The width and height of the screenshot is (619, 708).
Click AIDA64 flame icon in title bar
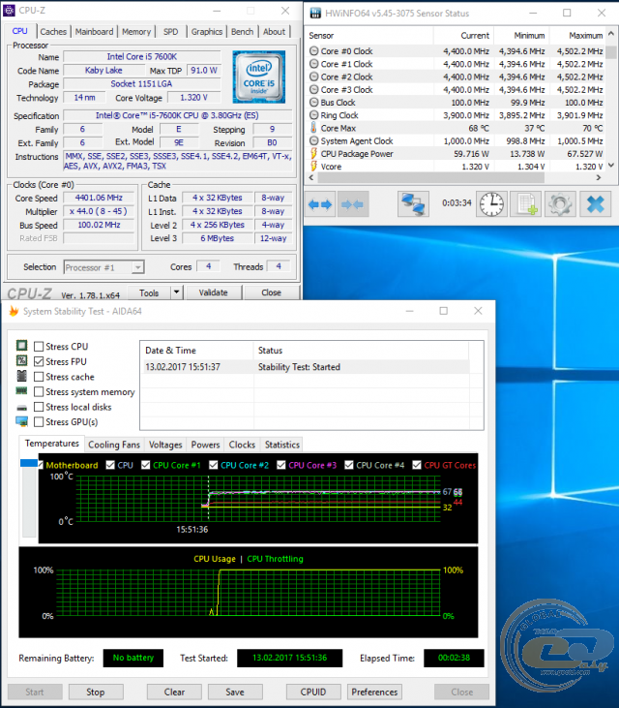pos(14,311)
